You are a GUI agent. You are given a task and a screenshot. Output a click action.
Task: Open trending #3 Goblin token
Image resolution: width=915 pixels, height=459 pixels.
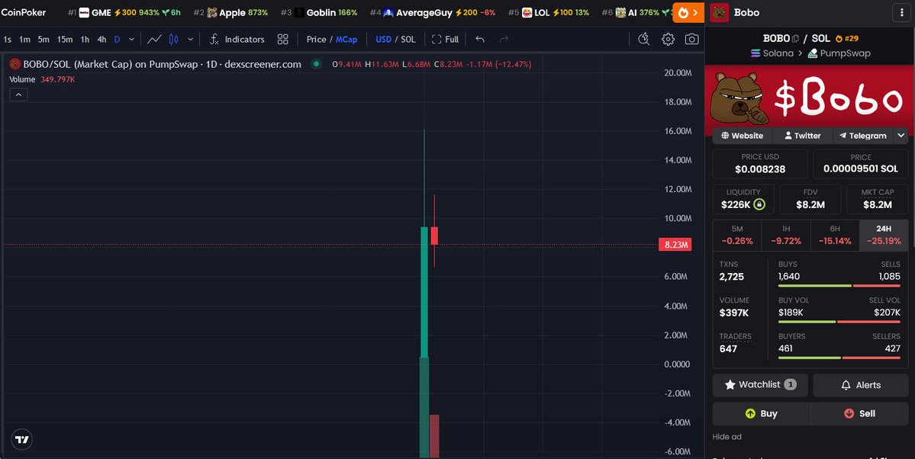tap(319, 12)
